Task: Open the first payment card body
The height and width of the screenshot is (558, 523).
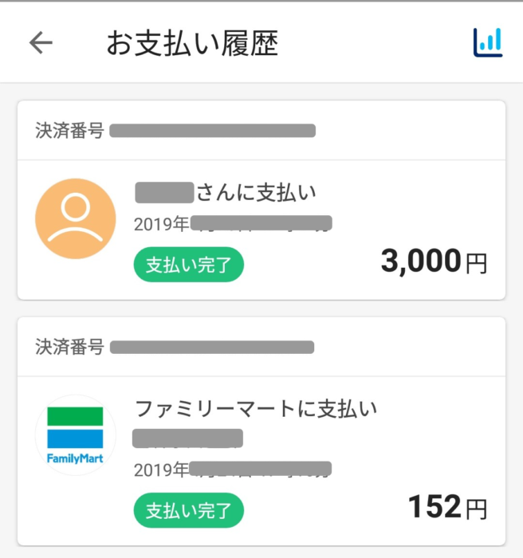Action: tap(261, 230)
